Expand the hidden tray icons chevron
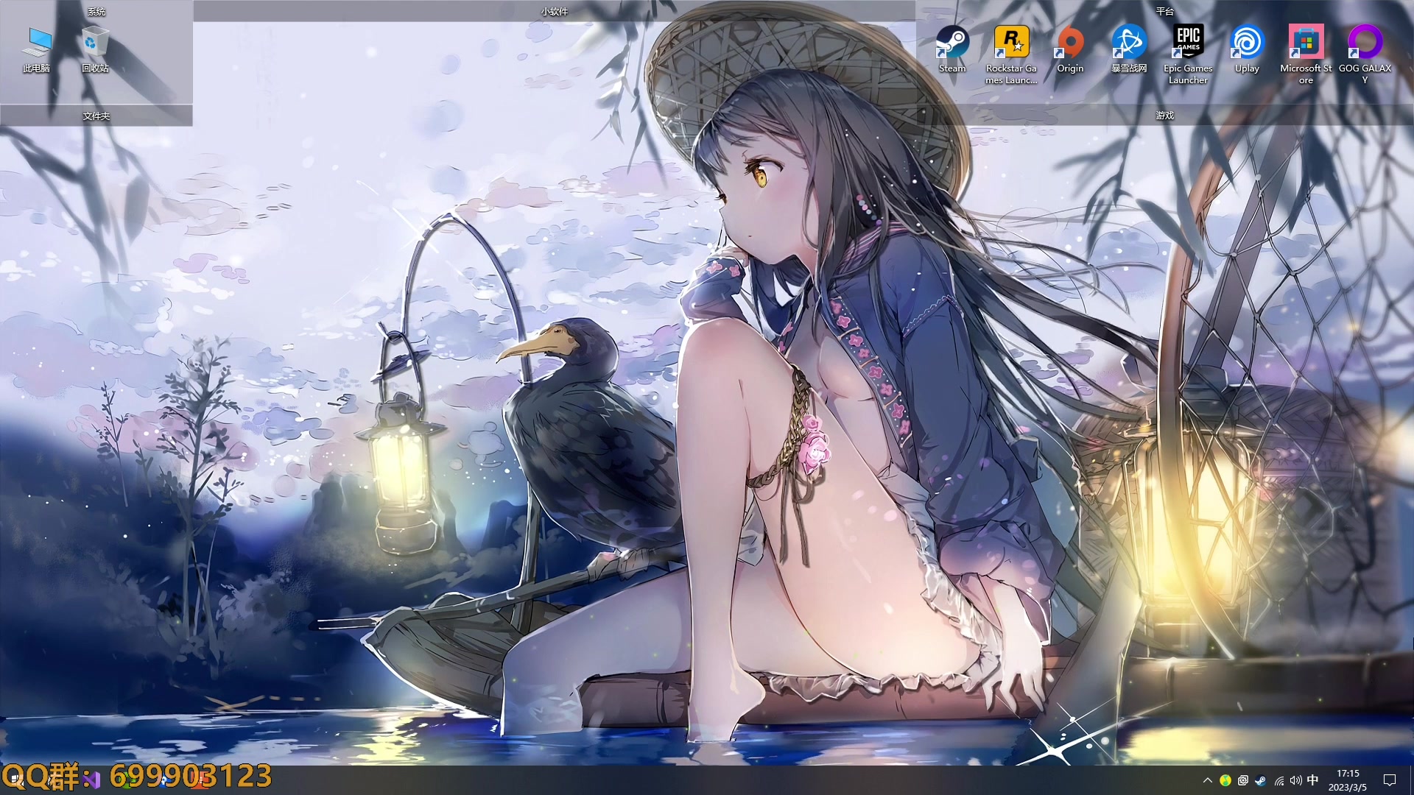Viewport: 1414px width, 795px height. 1207,780
